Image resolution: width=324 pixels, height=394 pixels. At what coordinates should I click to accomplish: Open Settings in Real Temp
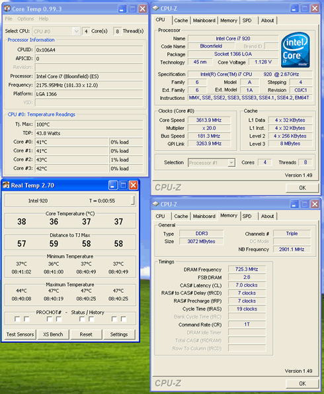(119, 334)
